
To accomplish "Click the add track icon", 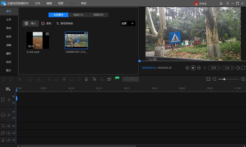I will tap(8, 89).
